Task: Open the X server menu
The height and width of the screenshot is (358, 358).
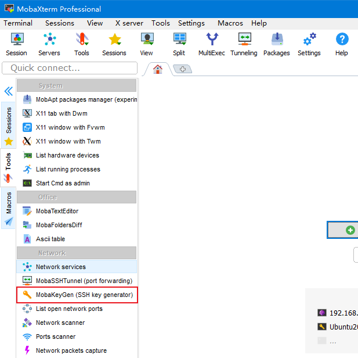Action: click(129, 23)
